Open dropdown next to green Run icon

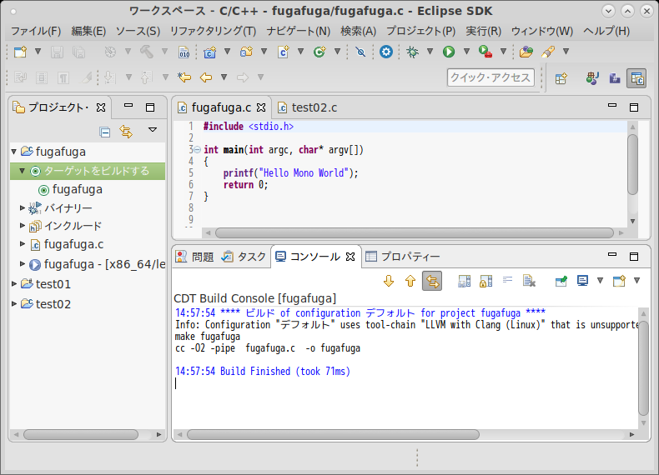pyautogui.click(x=466, y=52)
